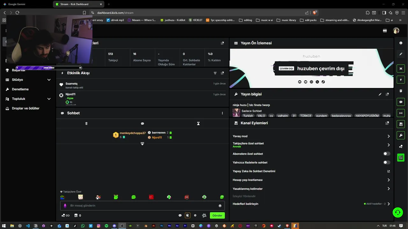The height and width of the screenshot is (229, 408).
Task: Open the profile avatar menu
Action: (x=396, y=31)
